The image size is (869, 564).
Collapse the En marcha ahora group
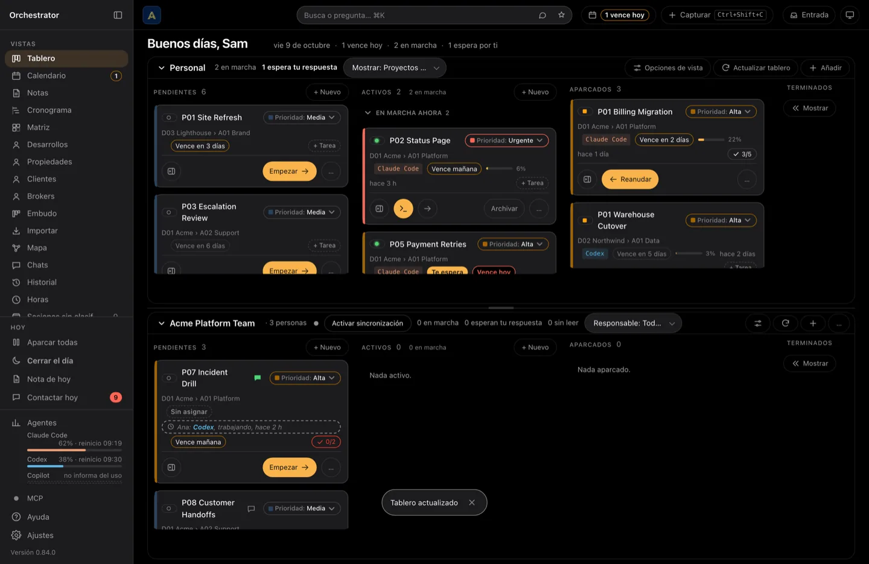368,113
